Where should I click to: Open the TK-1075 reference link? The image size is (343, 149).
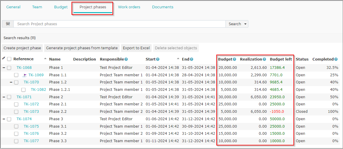[x=31, y=126]
